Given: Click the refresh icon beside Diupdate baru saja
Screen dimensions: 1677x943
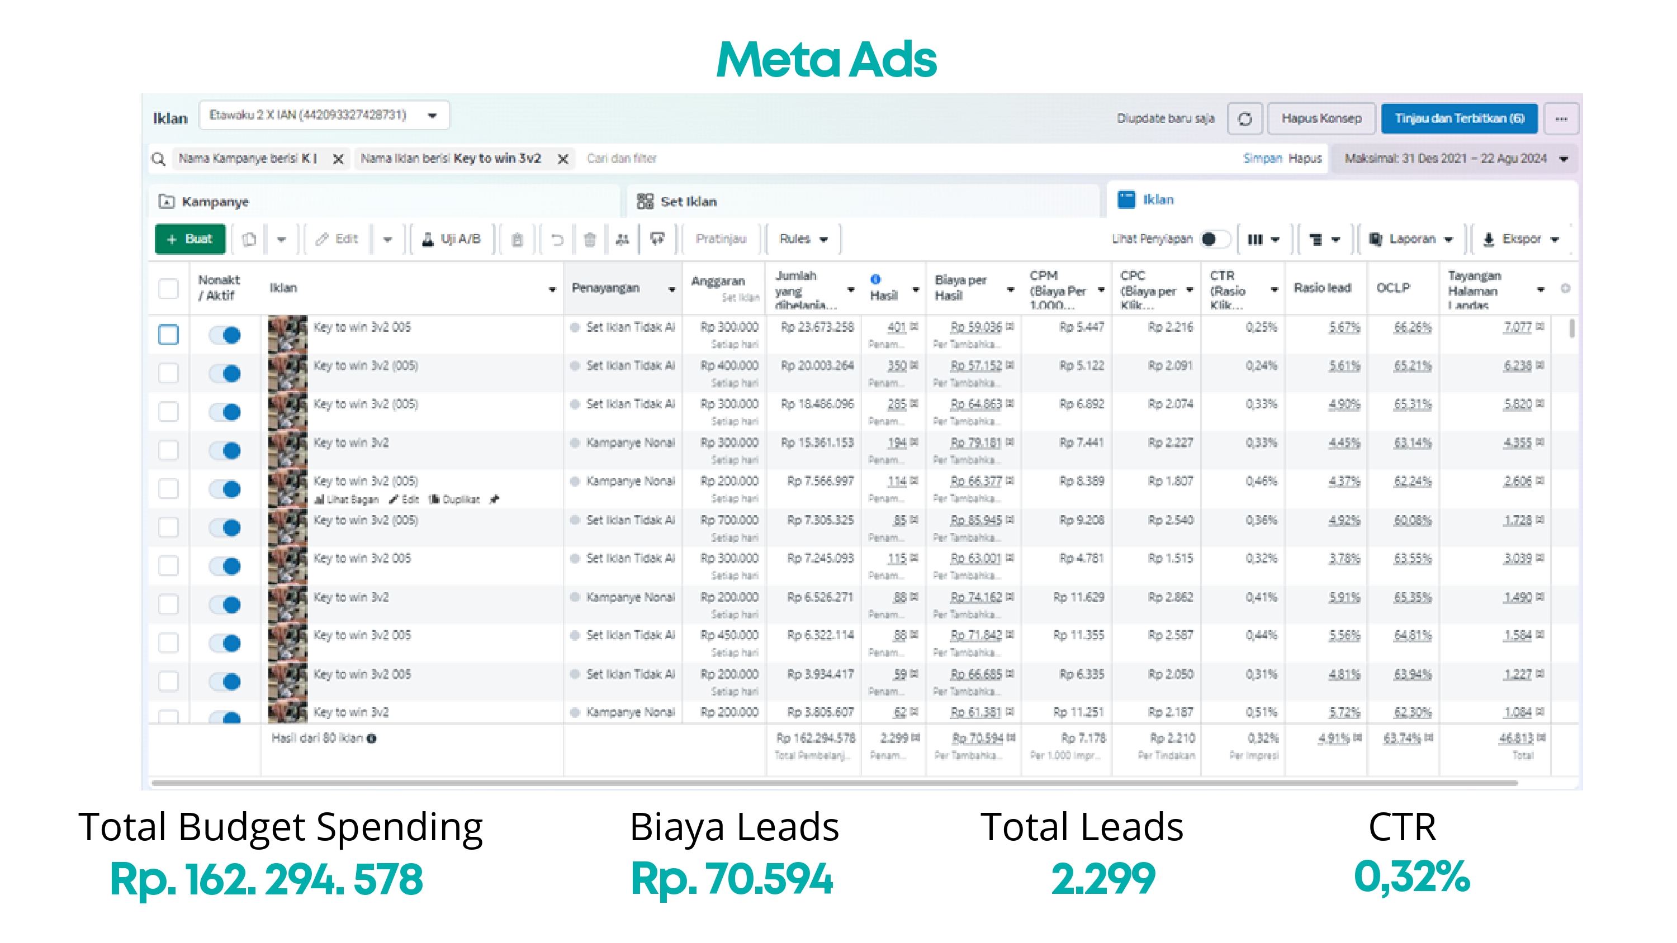Looking at the screenshot, I should 1244,118.
